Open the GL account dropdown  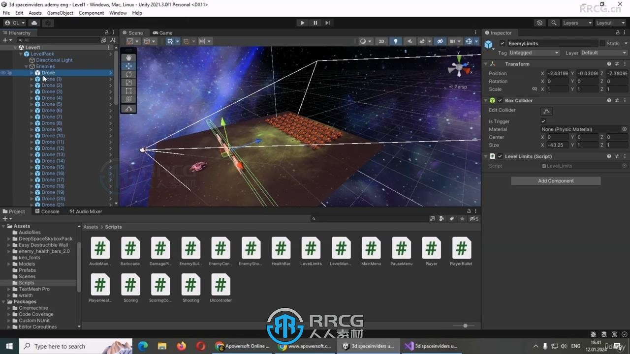pos(15,23)
